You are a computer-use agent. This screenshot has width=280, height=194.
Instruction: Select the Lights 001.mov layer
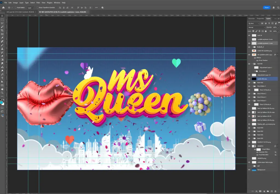pyautogui.click(x=262, y=79)
